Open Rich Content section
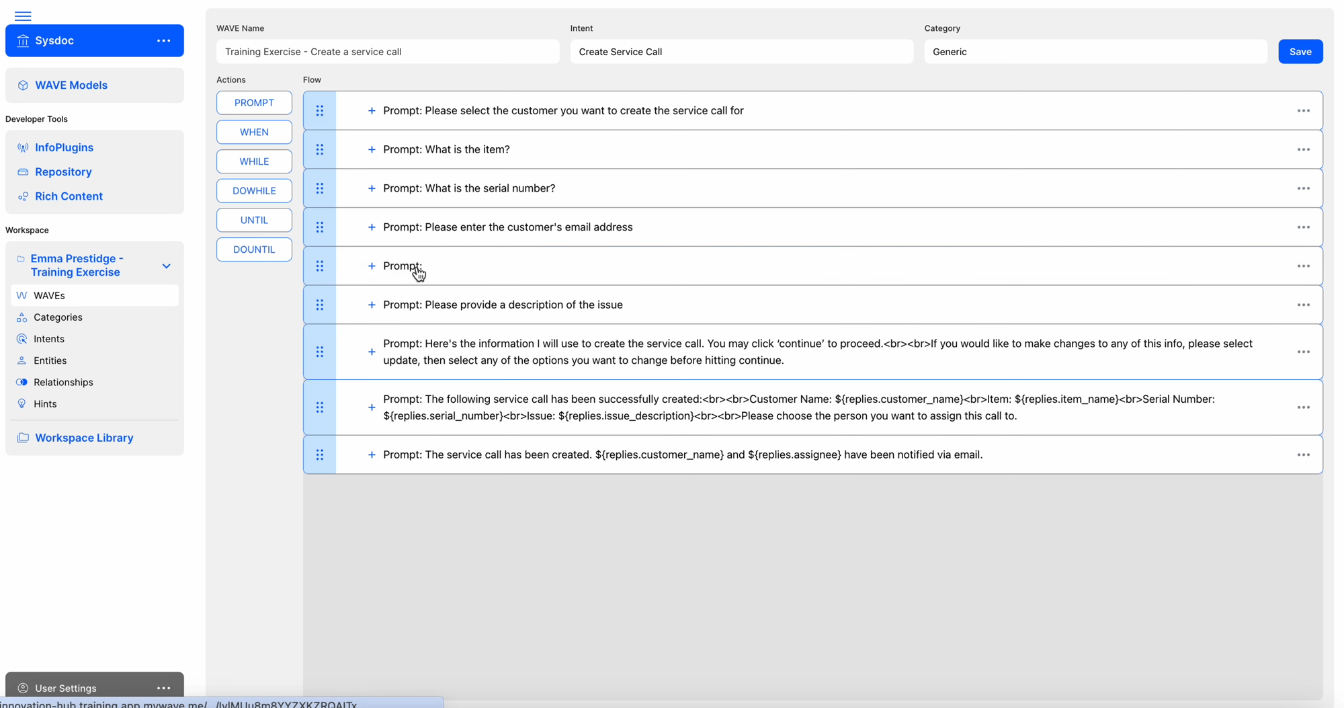 [69, 196]
